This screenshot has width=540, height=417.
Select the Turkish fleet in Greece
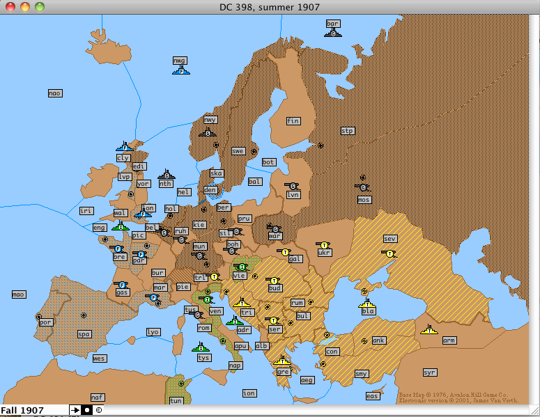click(x=282, y=361)
